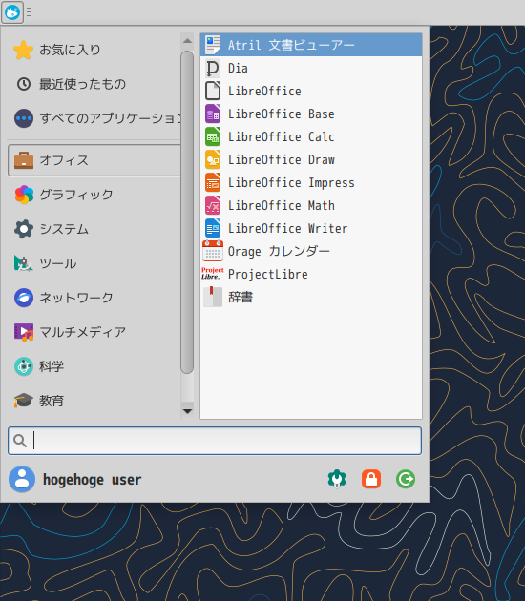Click the green LibreOffice Calc icon
This screenshot has height=601, width=525.
pyautogui.click(x=213, y=136)
